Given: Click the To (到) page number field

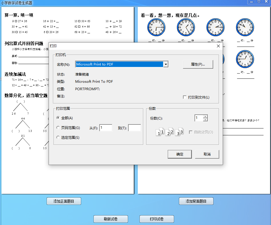Looking at the screenshot, I should click(134, 128).
